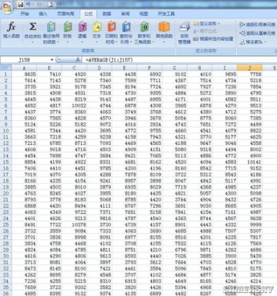This screenshot has height=296, width=277.
Task: Click the fx button beside formula bar
Action: pyautogui.click(x=78, y=60)
